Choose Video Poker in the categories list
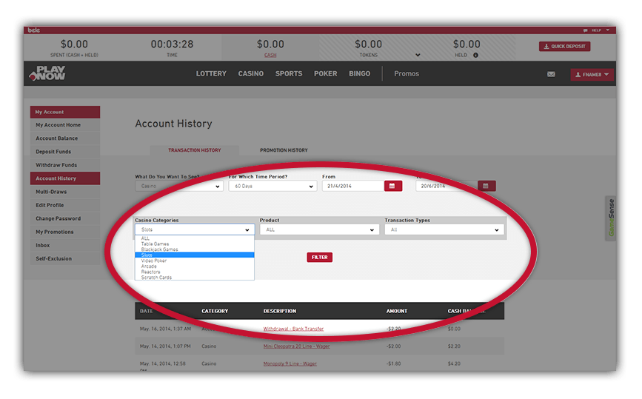This screenshot has height=399, width=642. coord(195,261)
